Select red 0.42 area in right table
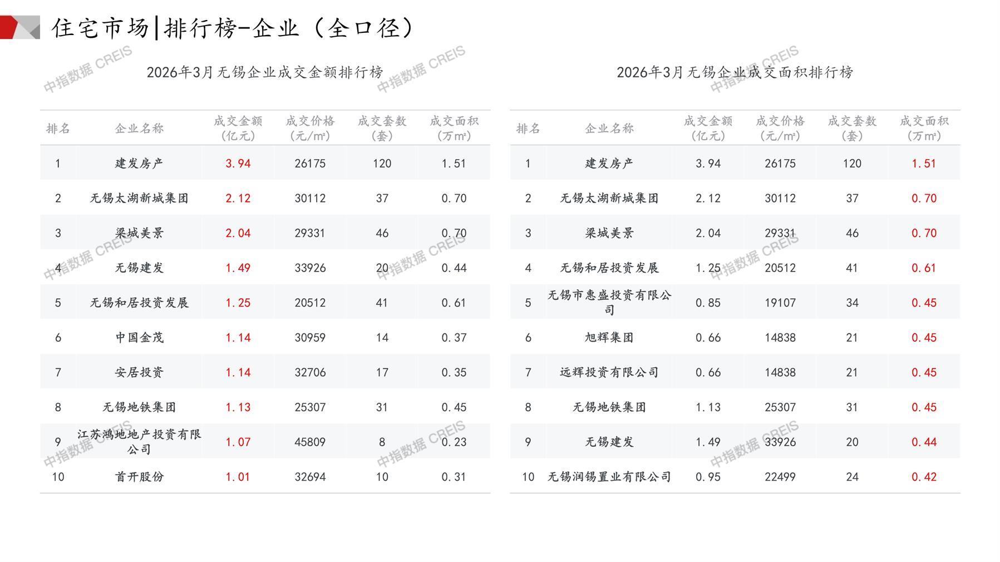This screenshot has height=562, width=1000. 923,477
